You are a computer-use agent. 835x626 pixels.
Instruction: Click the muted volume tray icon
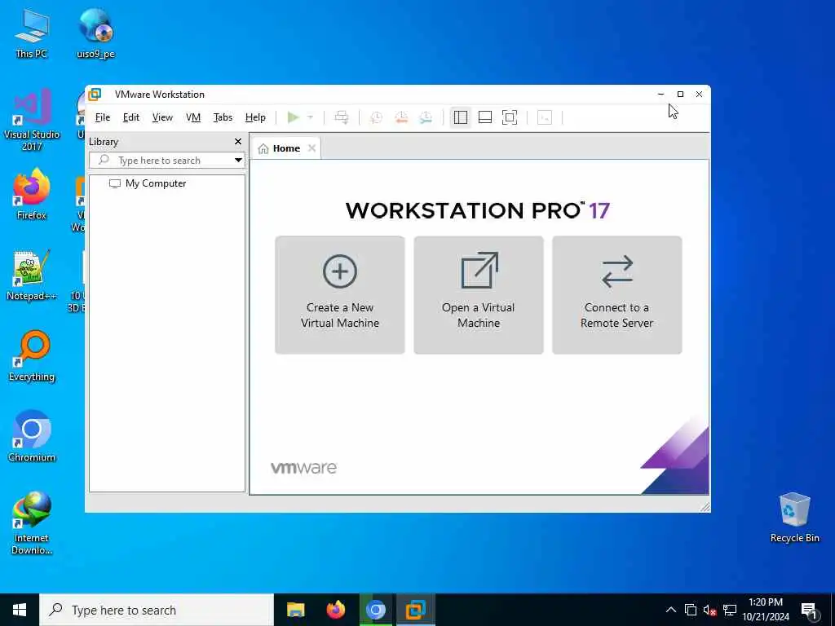(x=709, y=610)
